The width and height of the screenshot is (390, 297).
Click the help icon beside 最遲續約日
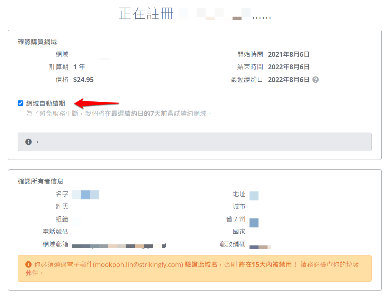point(316,80)
